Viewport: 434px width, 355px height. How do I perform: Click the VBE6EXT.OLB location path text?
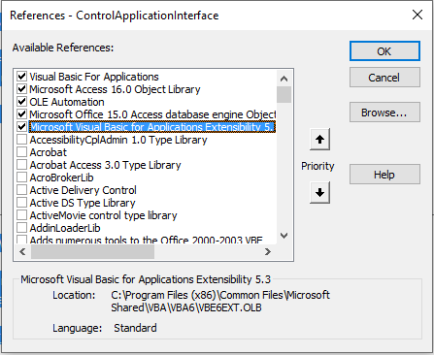pos(220,301)
